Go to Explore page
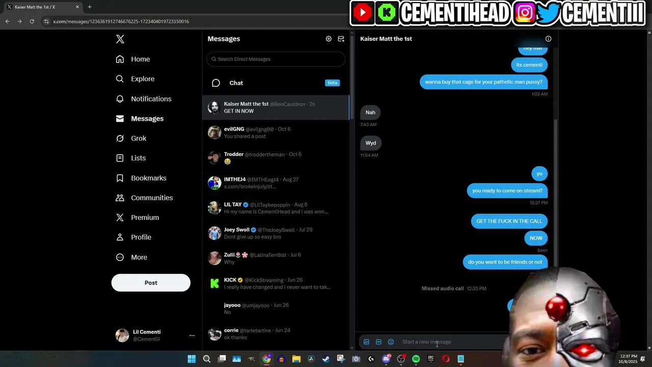Screen dimensions: 652x367 [135, 79]
